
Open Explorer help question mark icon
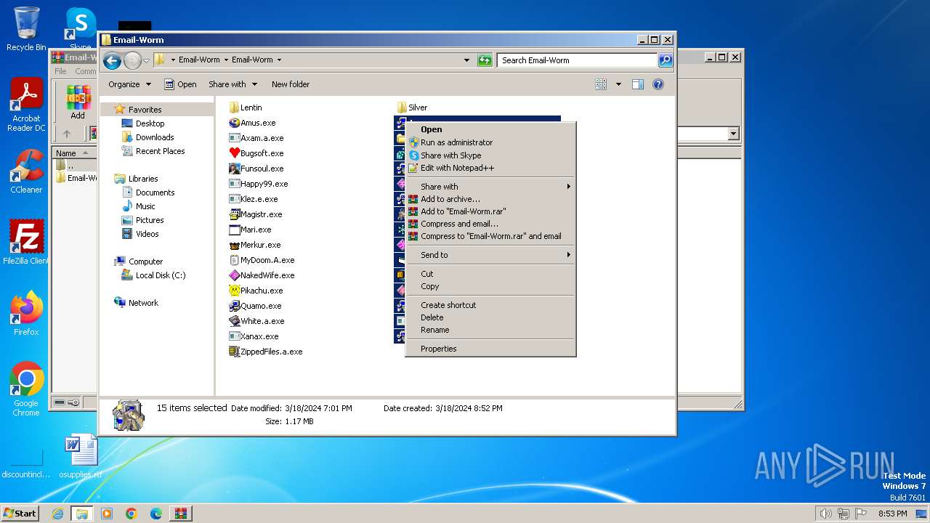pyautogui.click(x=658, y=84)
